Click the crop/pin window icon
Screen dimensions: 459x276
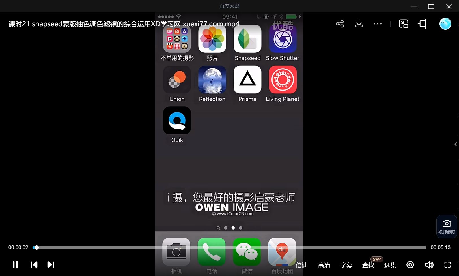pos(422,24)
